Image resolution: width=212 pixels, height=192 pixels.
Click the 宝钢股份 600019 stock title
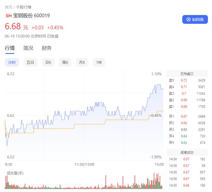[x=31, y=16]
